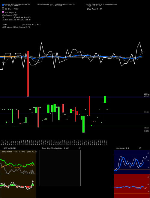This screenshot has width=150, height=198.
Task: Click the 'SI 14/3: 44.9 / 45.51' value
Action: pos(22,17)
